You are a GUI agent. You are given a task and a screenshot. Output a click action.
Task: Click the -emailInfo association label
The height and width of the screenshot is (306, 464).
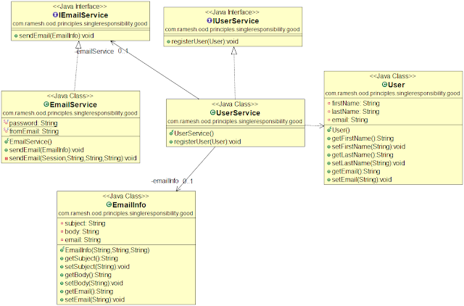tap(165, 181)
